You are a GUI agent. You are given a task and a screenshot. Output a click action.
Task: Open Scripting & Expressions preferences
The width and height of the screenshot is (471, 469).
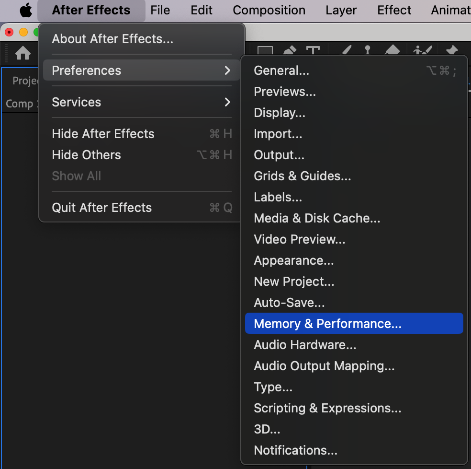pos(327,408)
